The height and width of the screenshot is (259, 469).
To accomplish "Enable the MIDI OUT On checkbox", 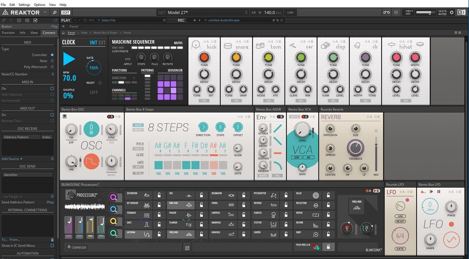I will click(52, 115).
